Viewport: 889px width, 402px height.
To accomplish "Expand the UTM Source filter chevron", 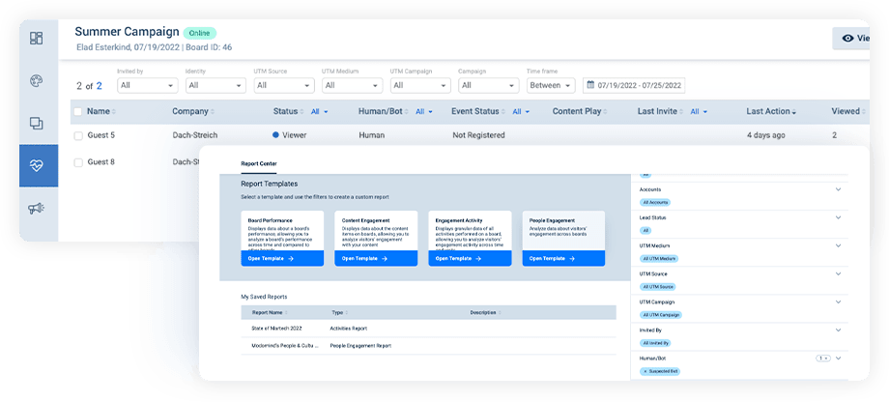I will pos(838,273).
